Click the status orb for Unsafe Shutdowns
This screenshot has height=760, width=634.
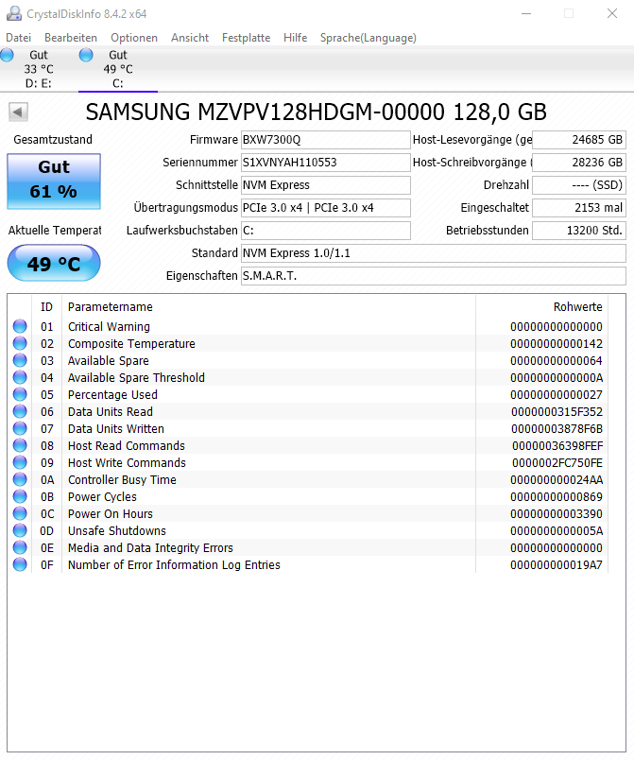[x=20, y=530]
